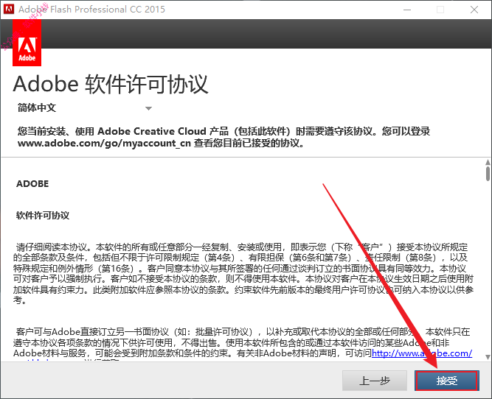
Task: Click the license scrollbar up arrow
Action: click(488, 162)
